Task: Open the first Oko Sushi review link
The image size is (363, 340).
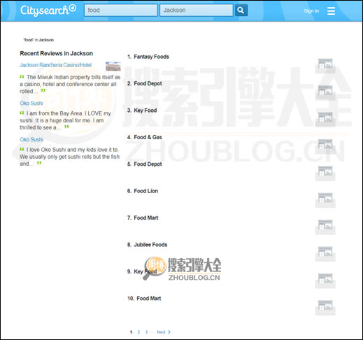Action: pyautogui.click(x=31, y=103)
